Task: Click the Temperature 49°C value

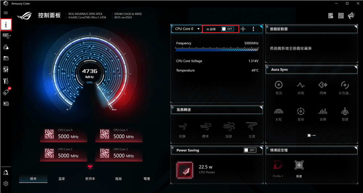Action: (x=255, y=70)
